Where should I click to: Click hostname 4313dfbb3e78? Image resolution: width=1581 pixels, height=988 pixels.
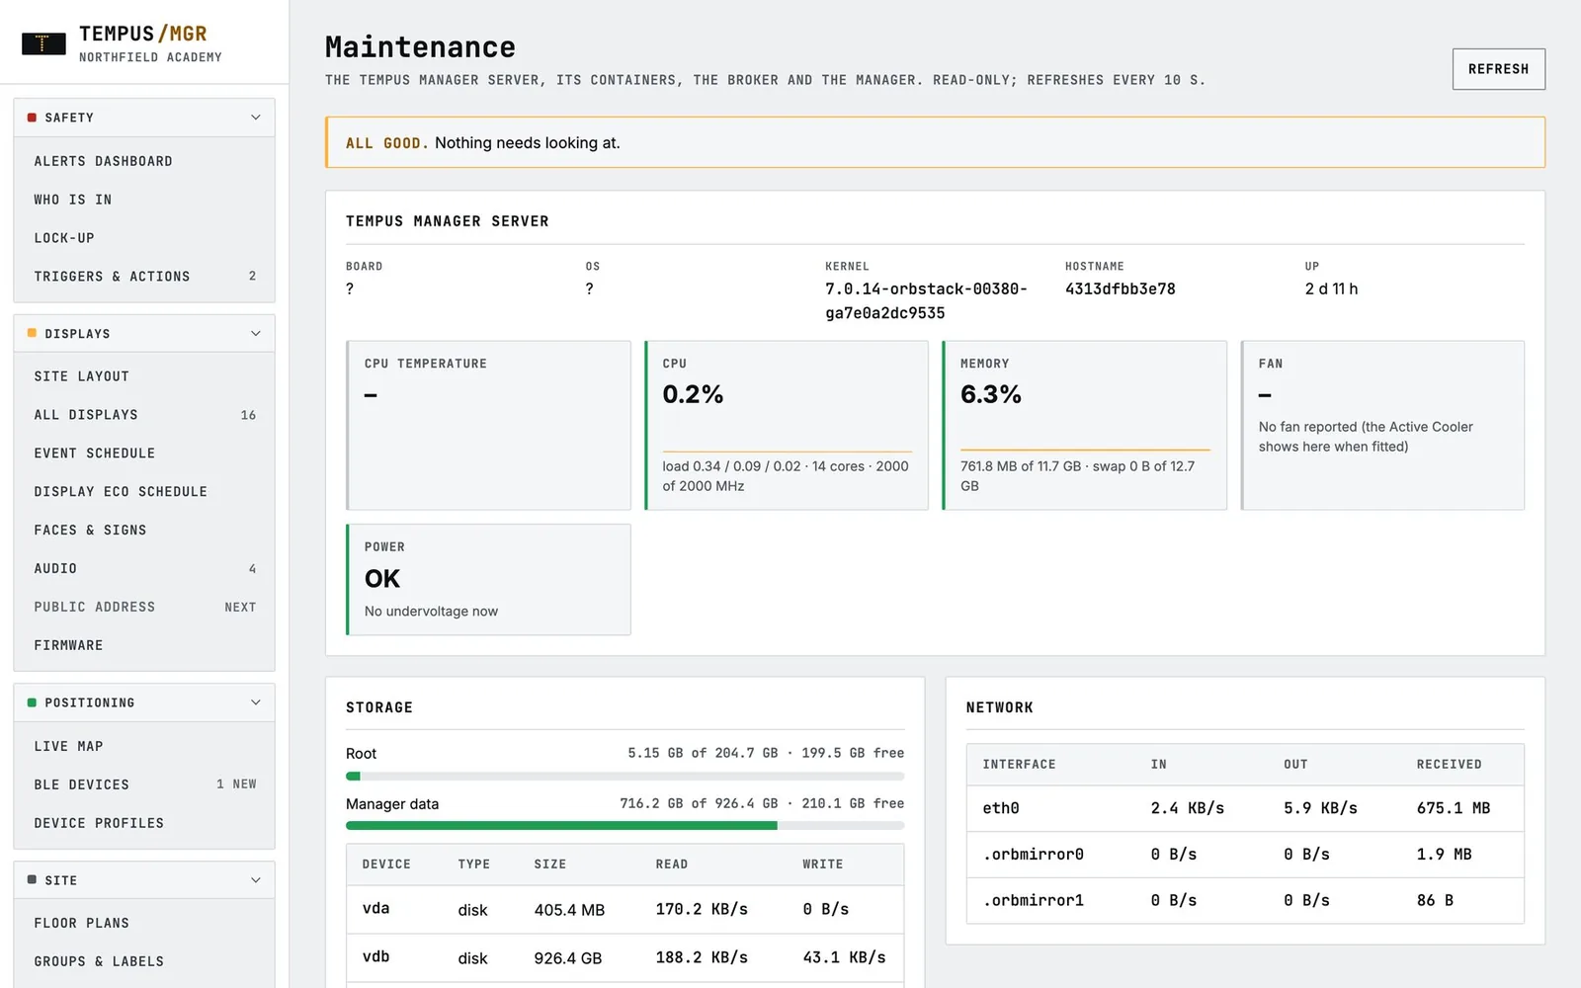tap(1121, 289)
